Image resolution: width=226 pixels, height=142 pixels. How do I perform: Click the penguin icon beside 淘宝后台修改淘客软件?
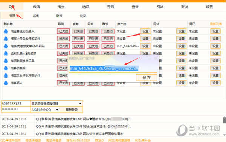coord(6,75)
